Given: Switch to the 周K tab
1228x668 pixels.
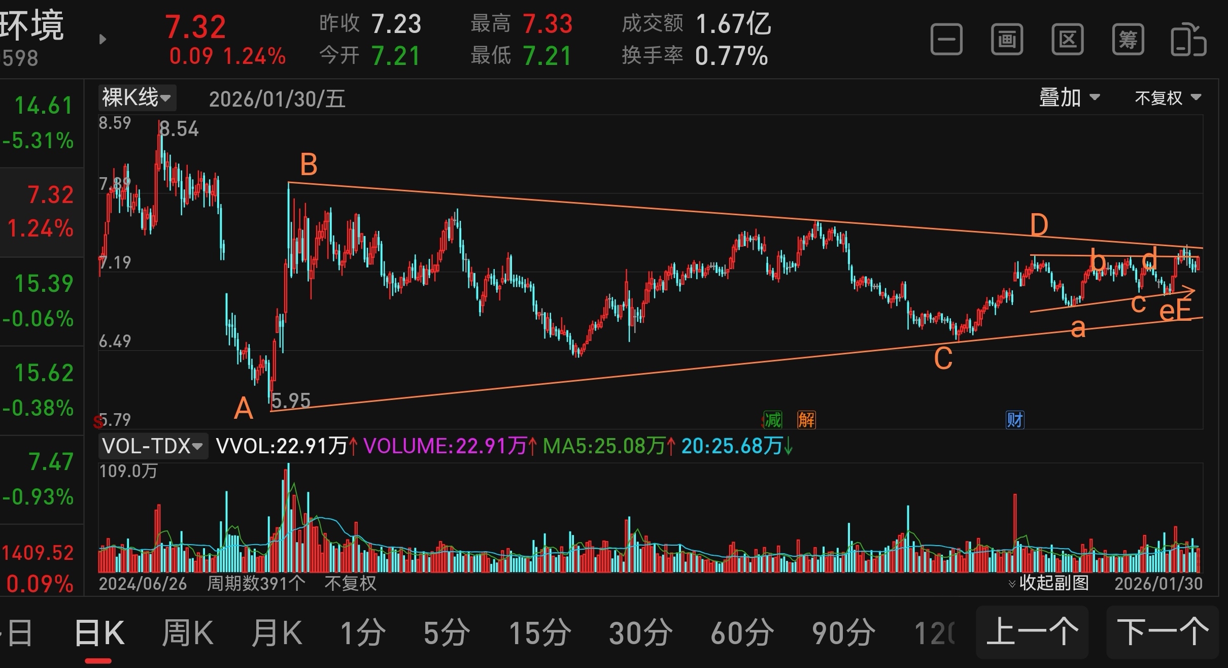Looking at the screenshot, I should pyautogui.click(x=187, y=633).
